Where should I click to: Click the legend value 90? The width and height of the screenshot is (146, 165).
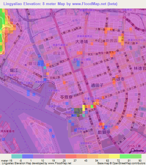tap(140, 161)
